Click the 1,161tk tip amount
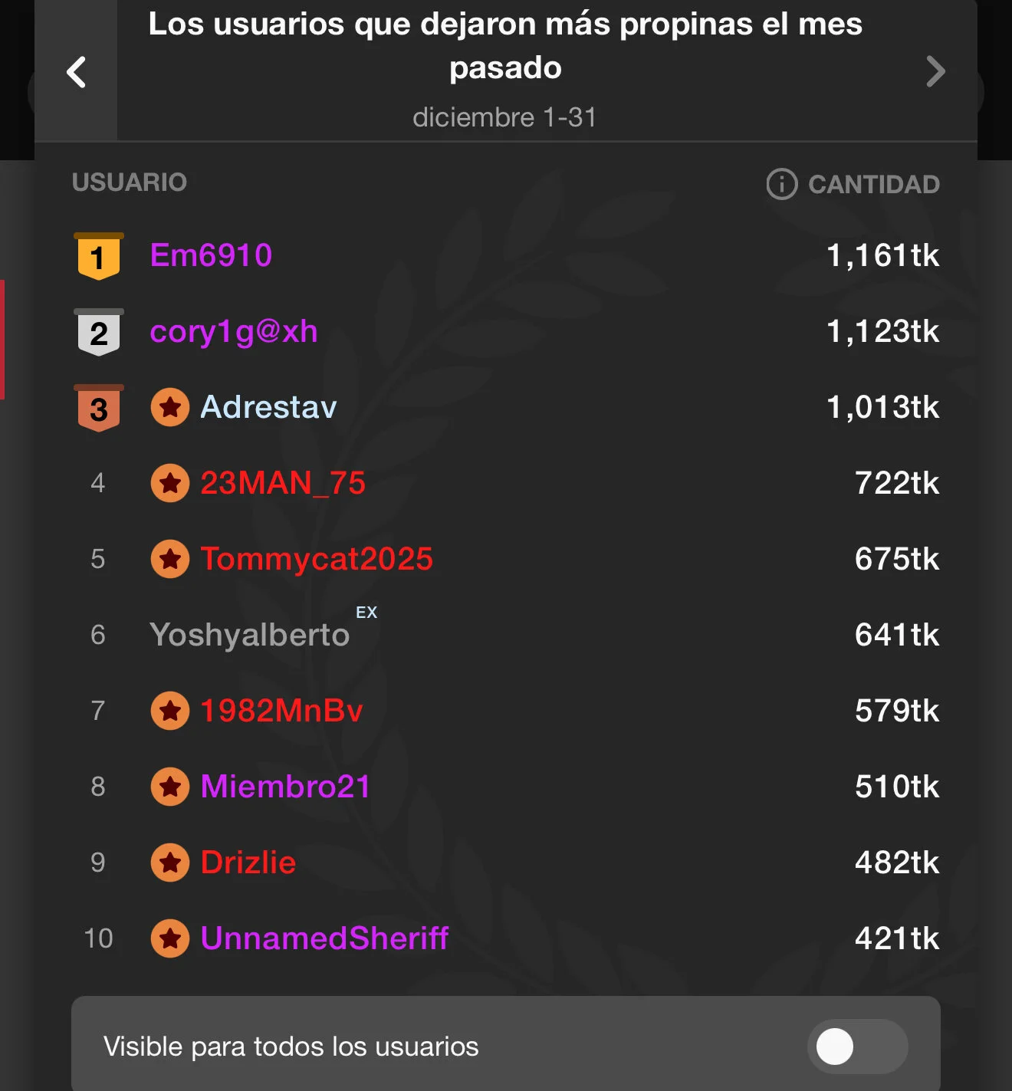The image size is (1012, 1091). coord(882,255)
